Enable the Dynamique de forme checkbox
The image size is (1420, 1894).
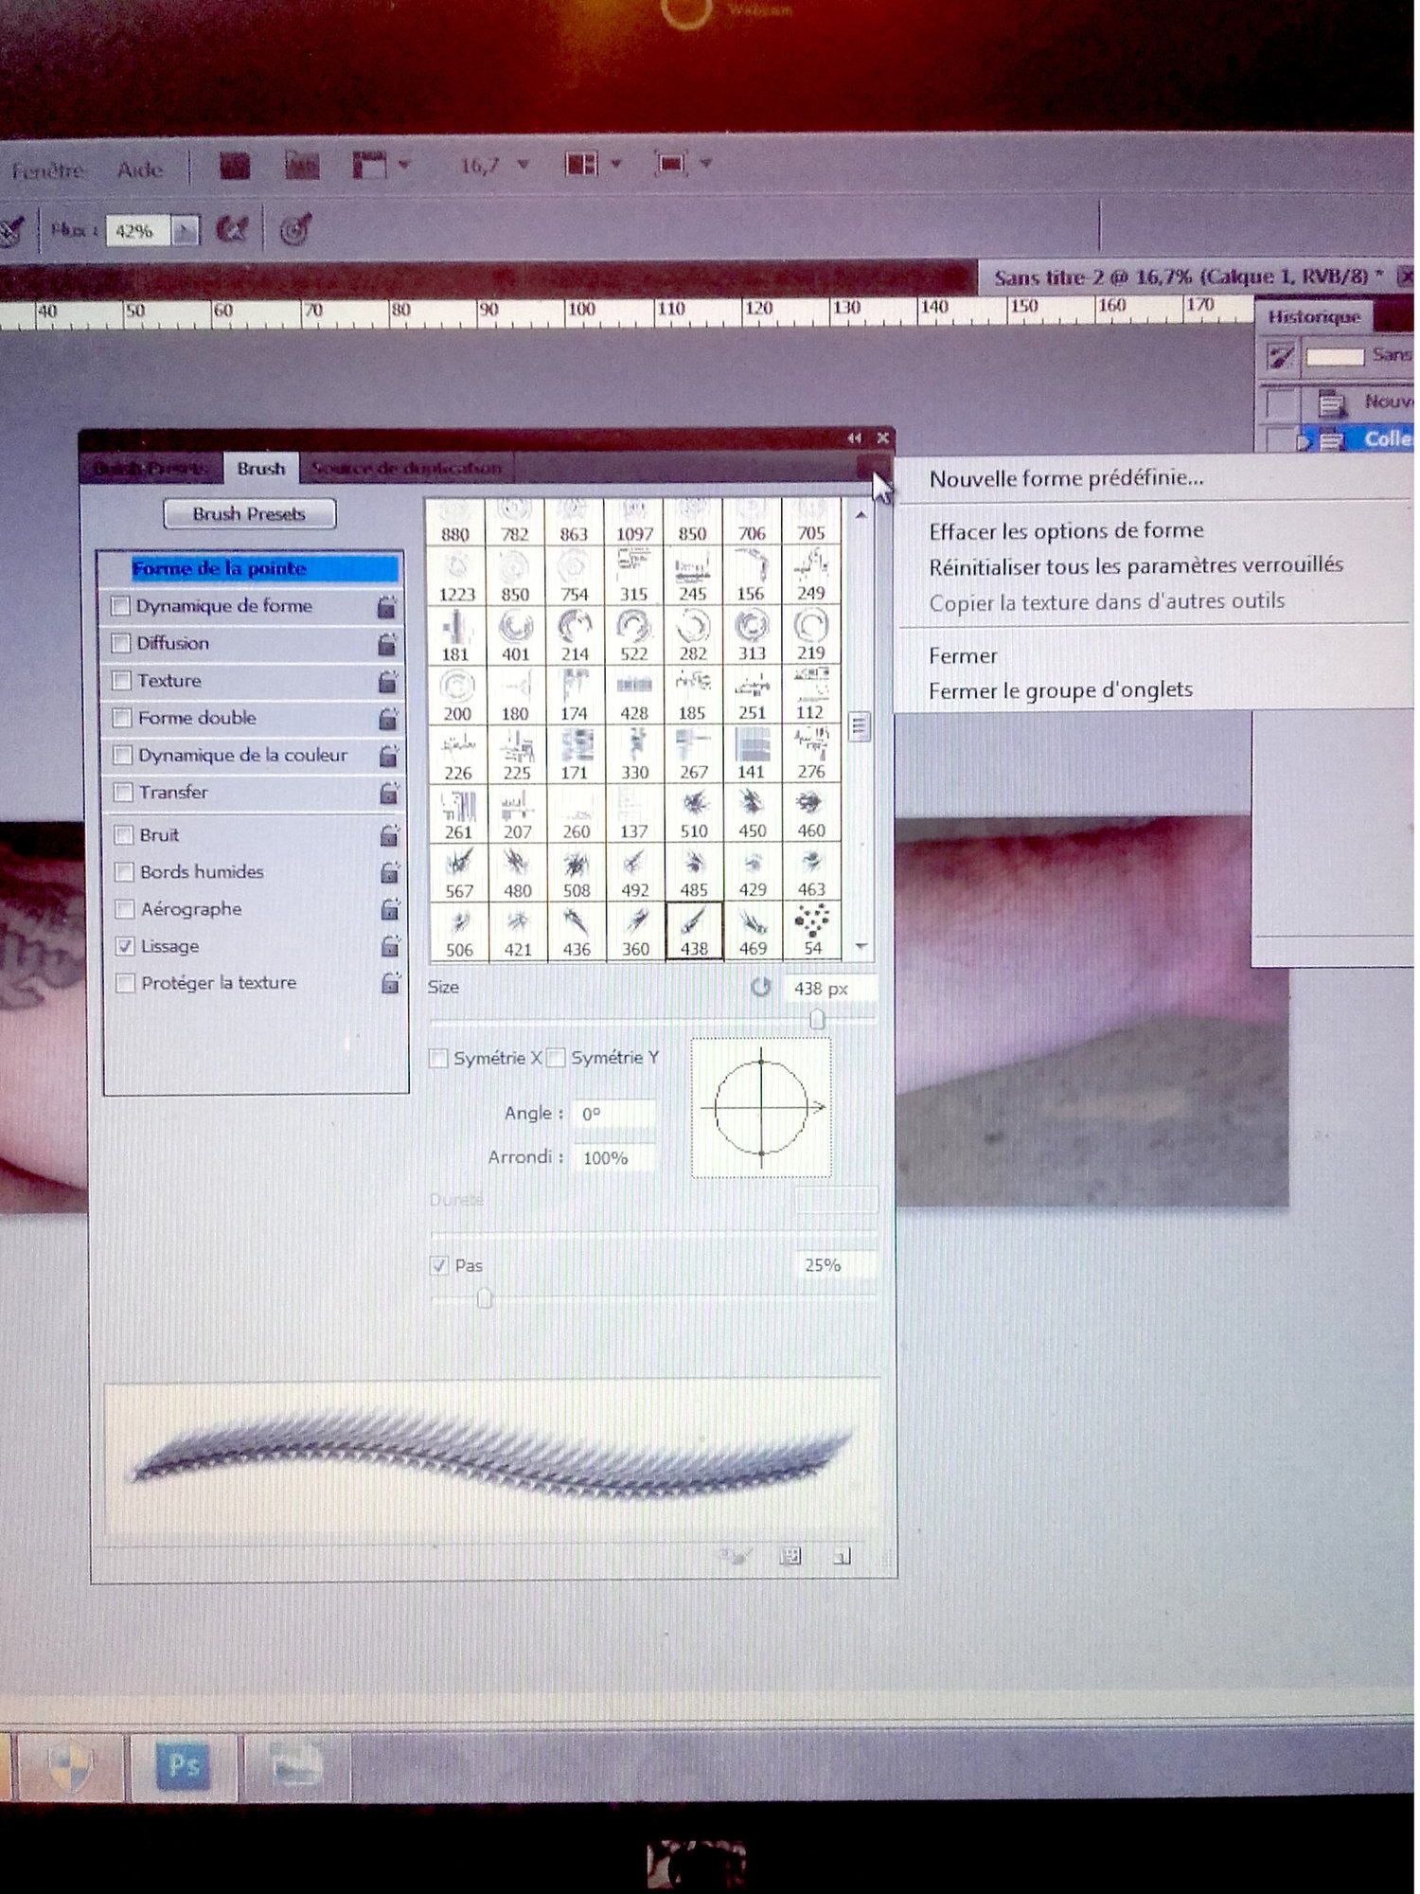tap(121, 606)
